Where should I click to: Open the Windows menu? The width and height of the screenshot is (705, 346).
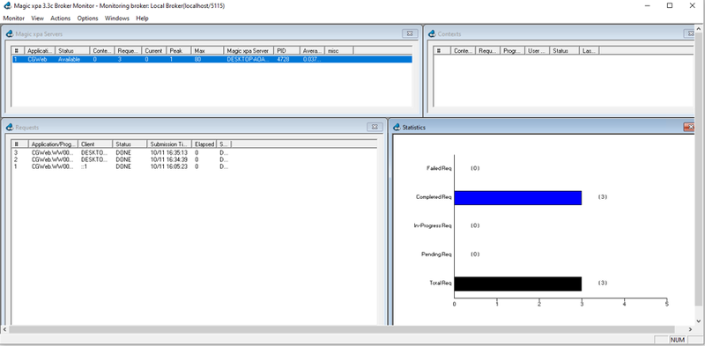click(117, 18)
